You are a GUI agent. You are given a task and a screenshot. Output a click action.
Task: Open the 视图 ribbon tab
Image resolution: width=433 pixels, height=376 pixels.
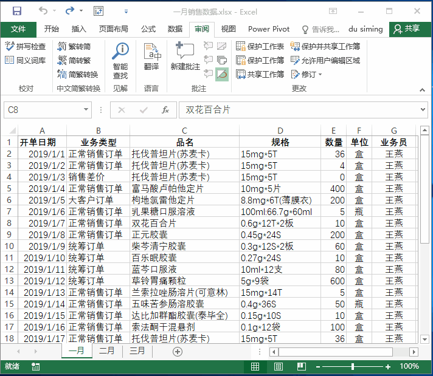pos(229,29)
